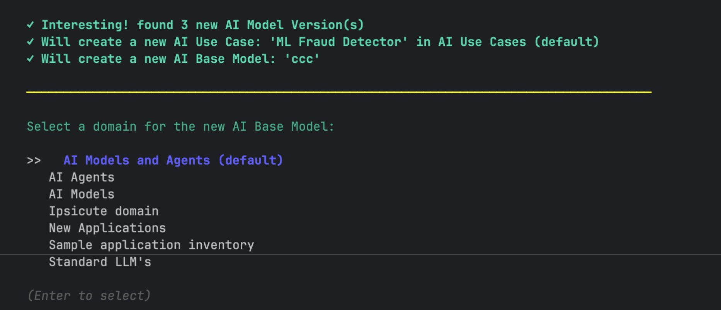Click the checkmark beside "Interesting! found 3 new"

[30, 25]
